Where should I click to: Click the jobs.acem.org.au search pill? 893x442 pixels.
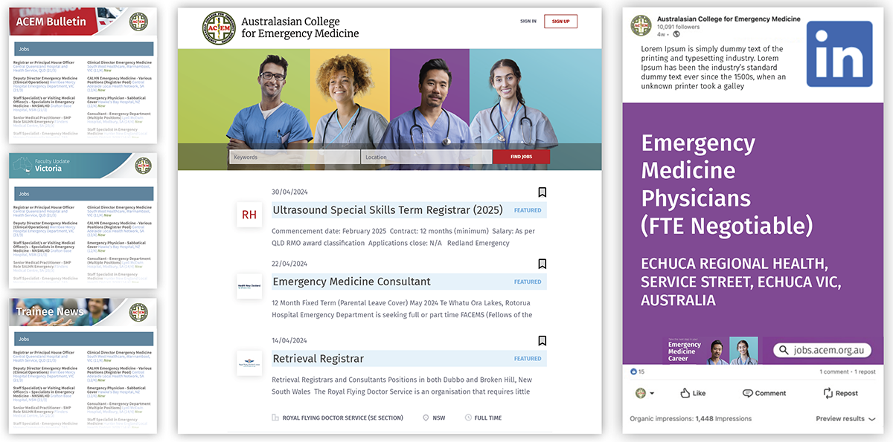click(x=822, y=350)
